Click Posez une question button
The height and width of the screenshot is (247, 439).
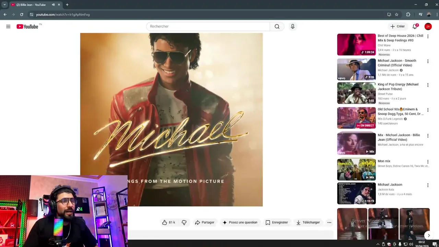[240, 222]
